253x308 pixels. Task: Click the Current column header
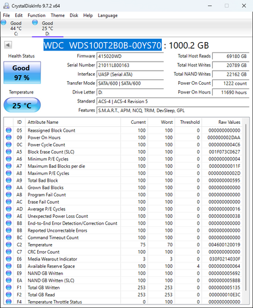(134, 122)
